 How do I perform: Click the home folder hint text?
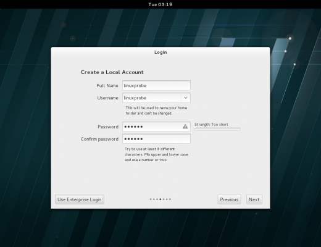tap(156, 111)
